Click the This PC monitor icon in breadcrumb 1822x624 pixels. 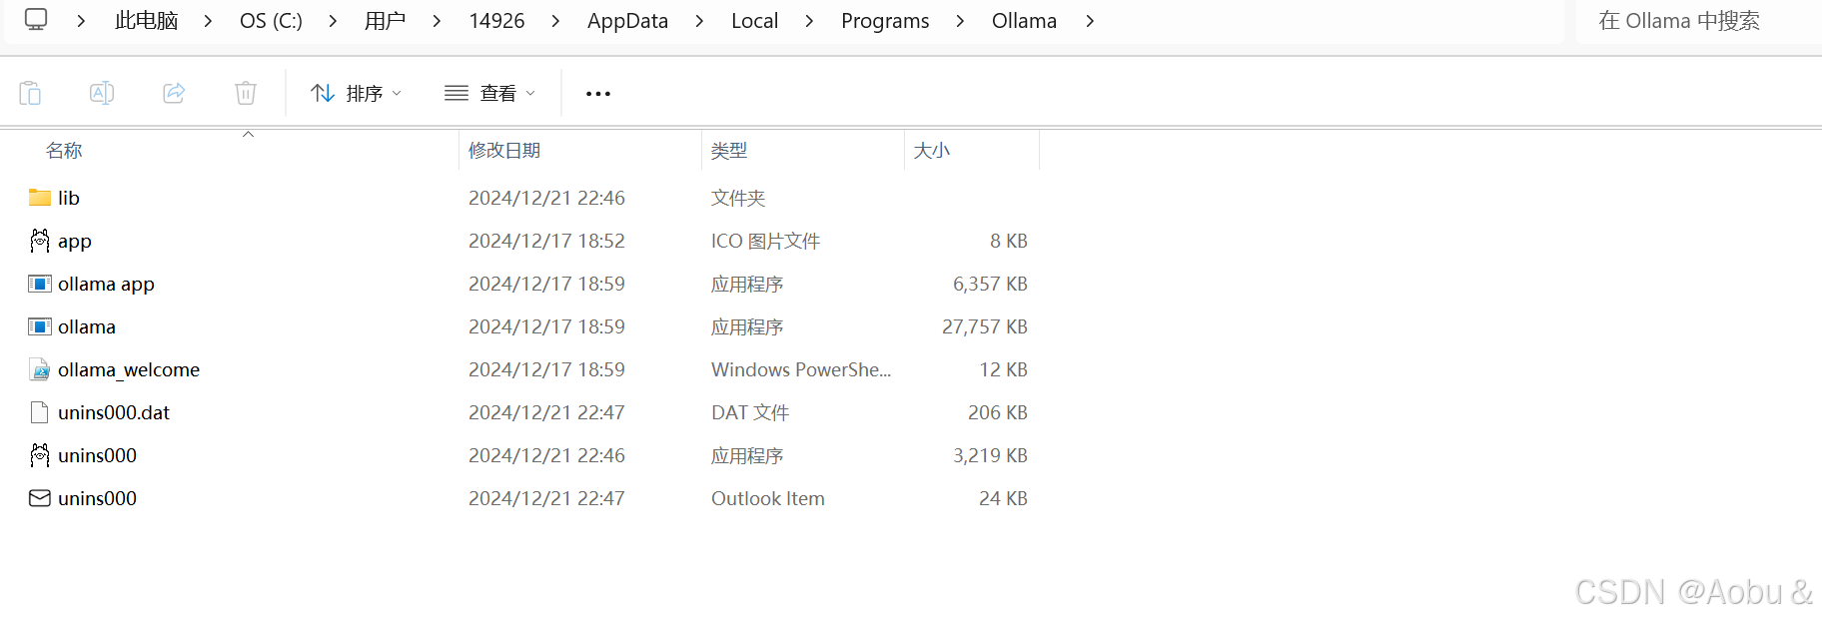(36, 20)
